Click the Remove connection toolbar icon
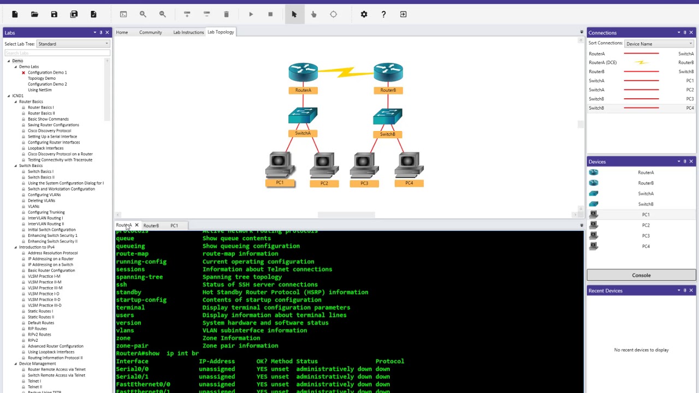The height and width of the screenshot is (393, 699). pos(206,14)
